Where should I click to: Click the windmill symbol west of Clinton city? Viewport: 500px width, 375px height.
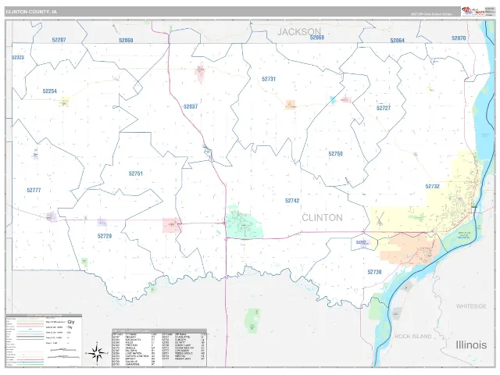tap(380, 220)
